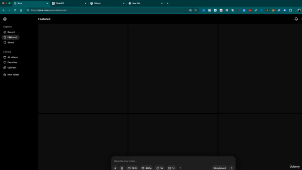Click the plus attach media button
Image resolution: width=302 pixels, height=170 pixels.
point(115,168)
